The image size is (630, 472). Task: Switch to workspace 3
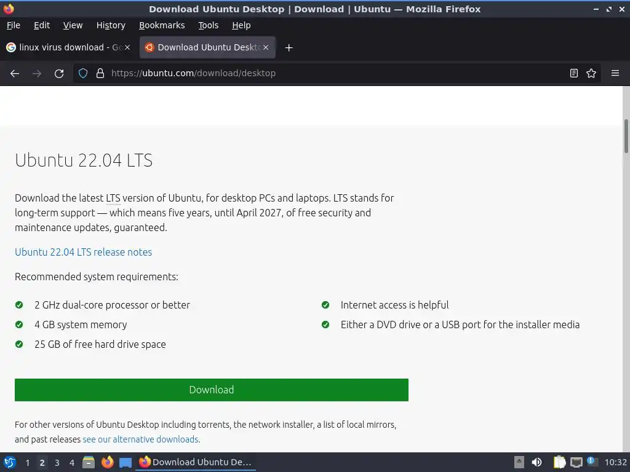pyautogui.click(x=57, y=463)
